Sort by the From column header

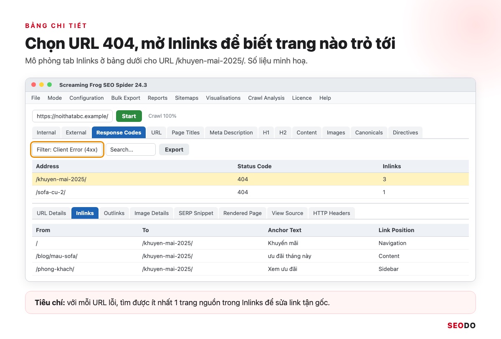[x=43, y=230]
